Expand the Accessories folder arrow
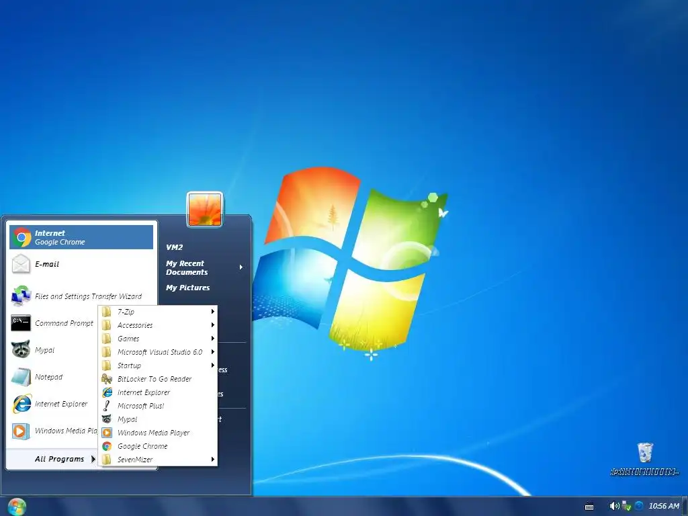 tap(213, 325)
